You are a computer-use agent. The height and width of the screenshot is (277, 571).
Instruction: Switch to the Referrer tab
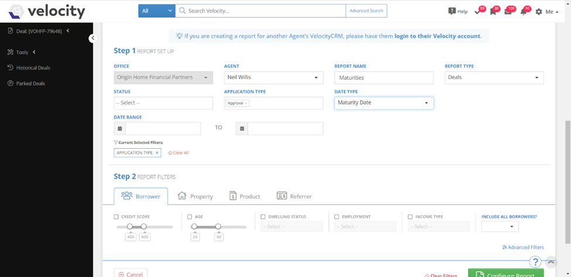click(x=294, y=196)
